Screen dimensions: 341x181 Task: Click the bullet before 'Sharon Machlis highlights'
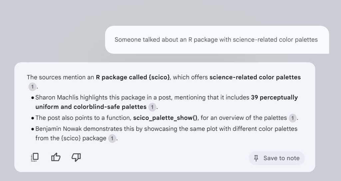click(x=32, y=98)
